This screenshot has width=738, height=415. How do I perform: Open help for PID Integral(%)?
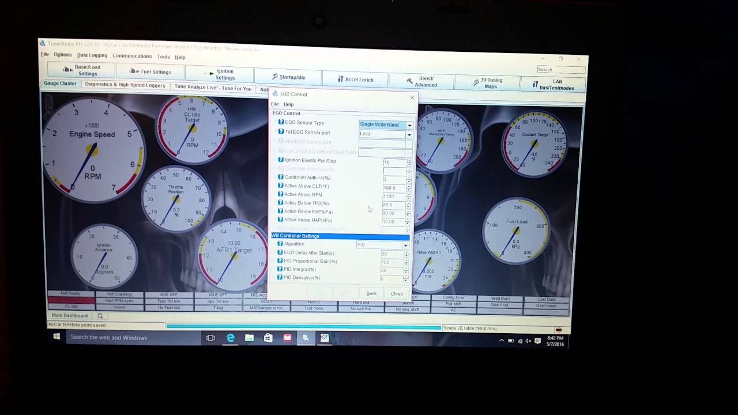[x=280, y=269]
